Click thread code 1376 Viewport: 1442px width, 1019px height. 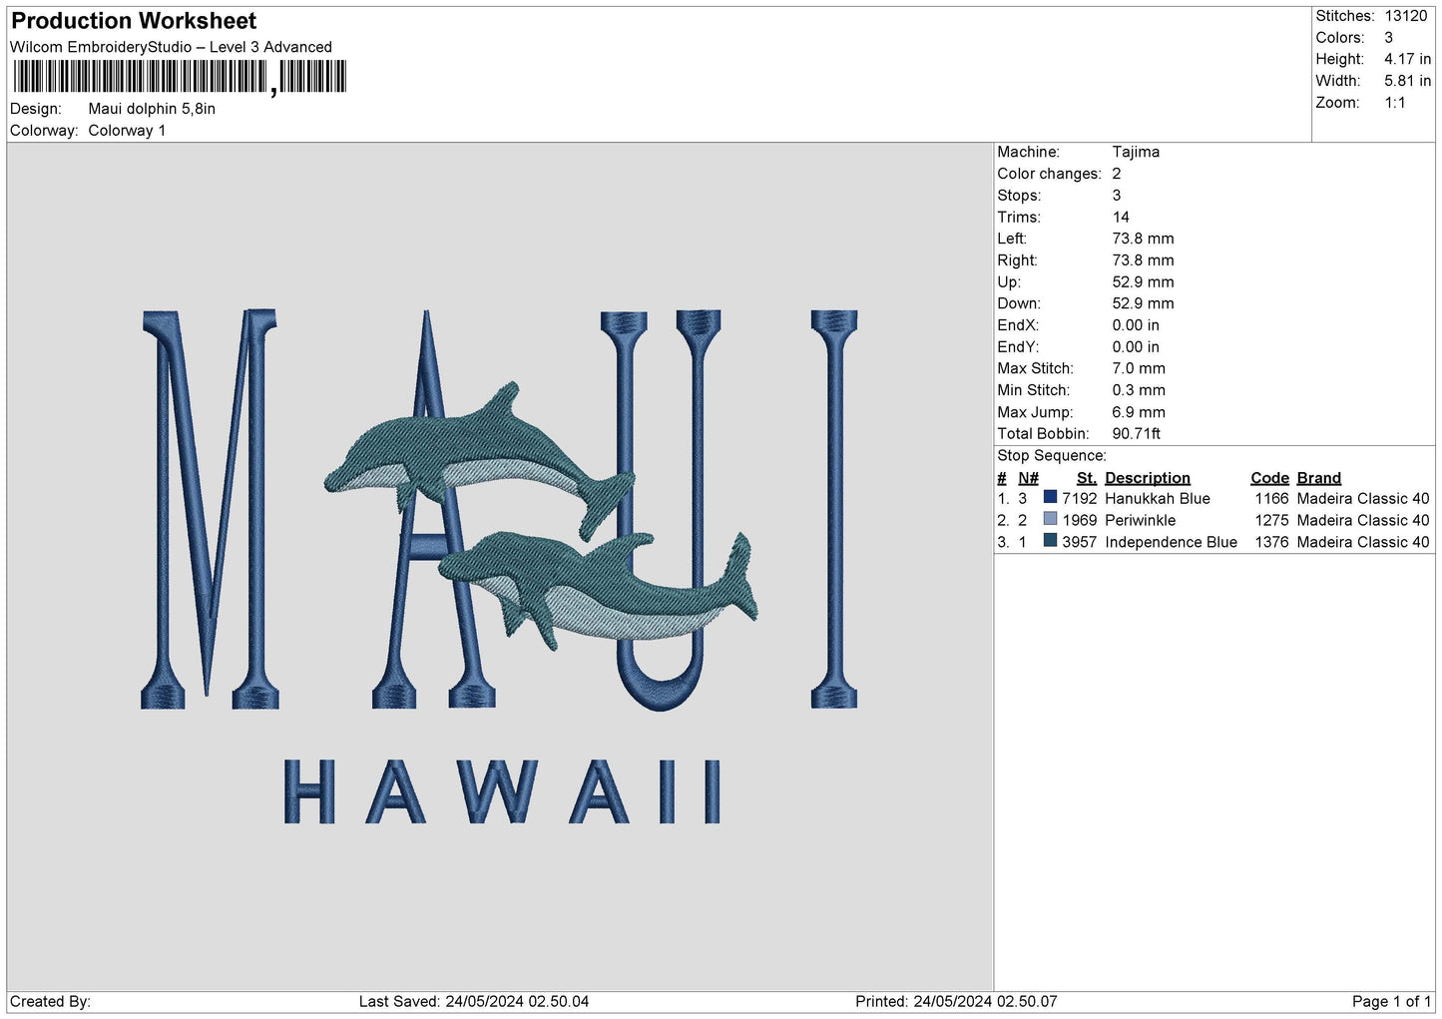1271,543
